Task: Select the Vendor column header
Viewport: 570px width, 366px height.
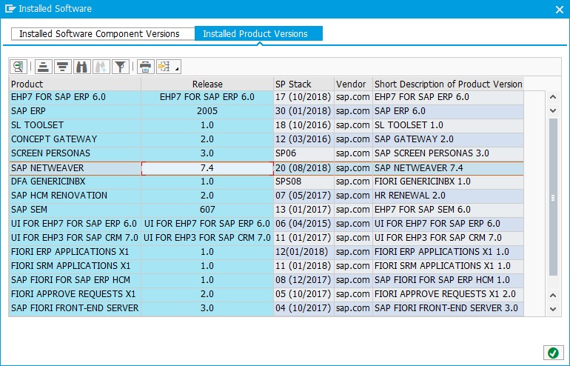Action: (x=353, y=84)
